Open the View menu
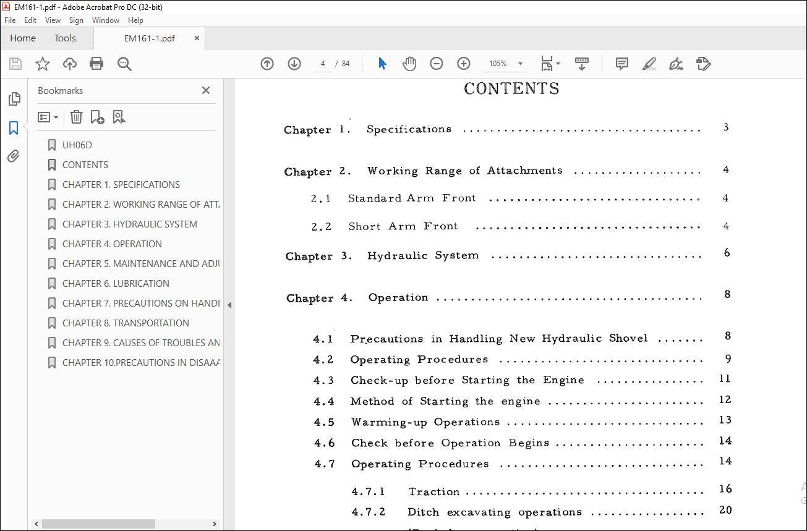 pos(53,20)
